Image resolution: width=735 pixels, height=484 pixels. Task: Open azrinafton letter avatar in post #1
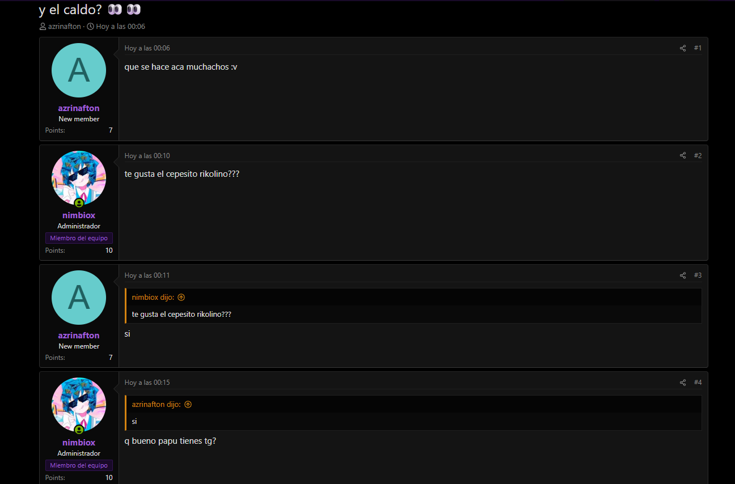tap(79, 70)
